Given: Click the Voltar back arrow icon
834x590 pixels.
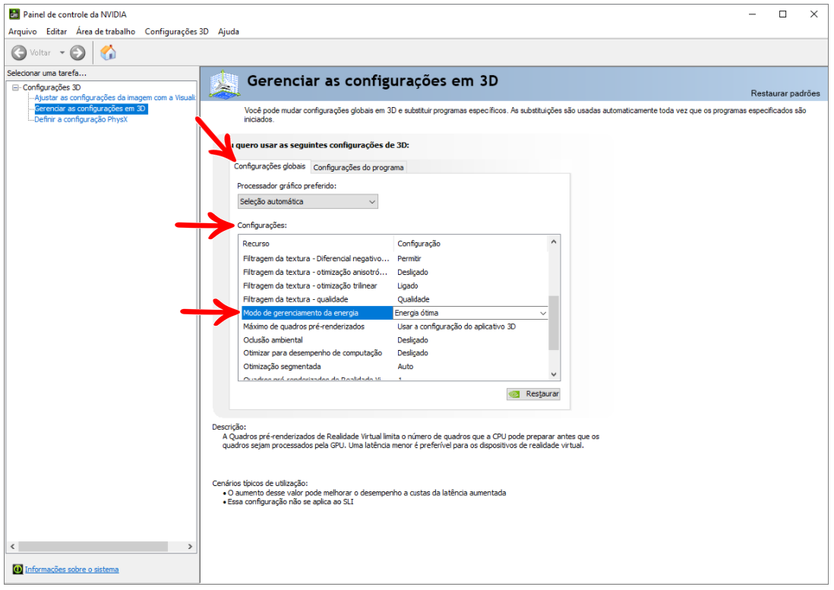Looking at the screenshot, I should (x=19, y=52).
